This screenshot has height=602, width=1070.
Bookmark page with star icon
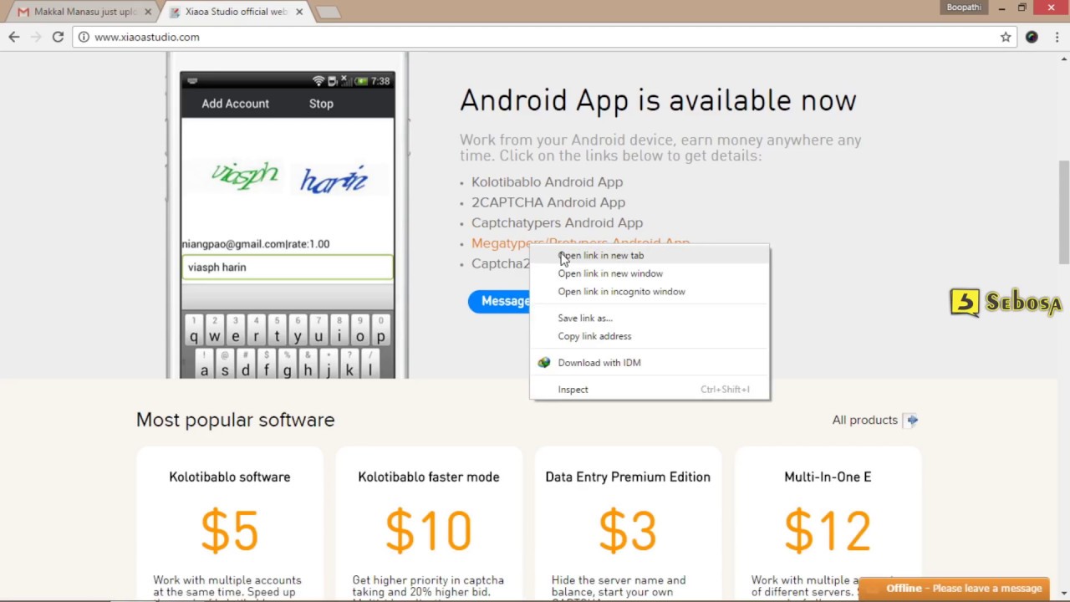(1006, 37)
